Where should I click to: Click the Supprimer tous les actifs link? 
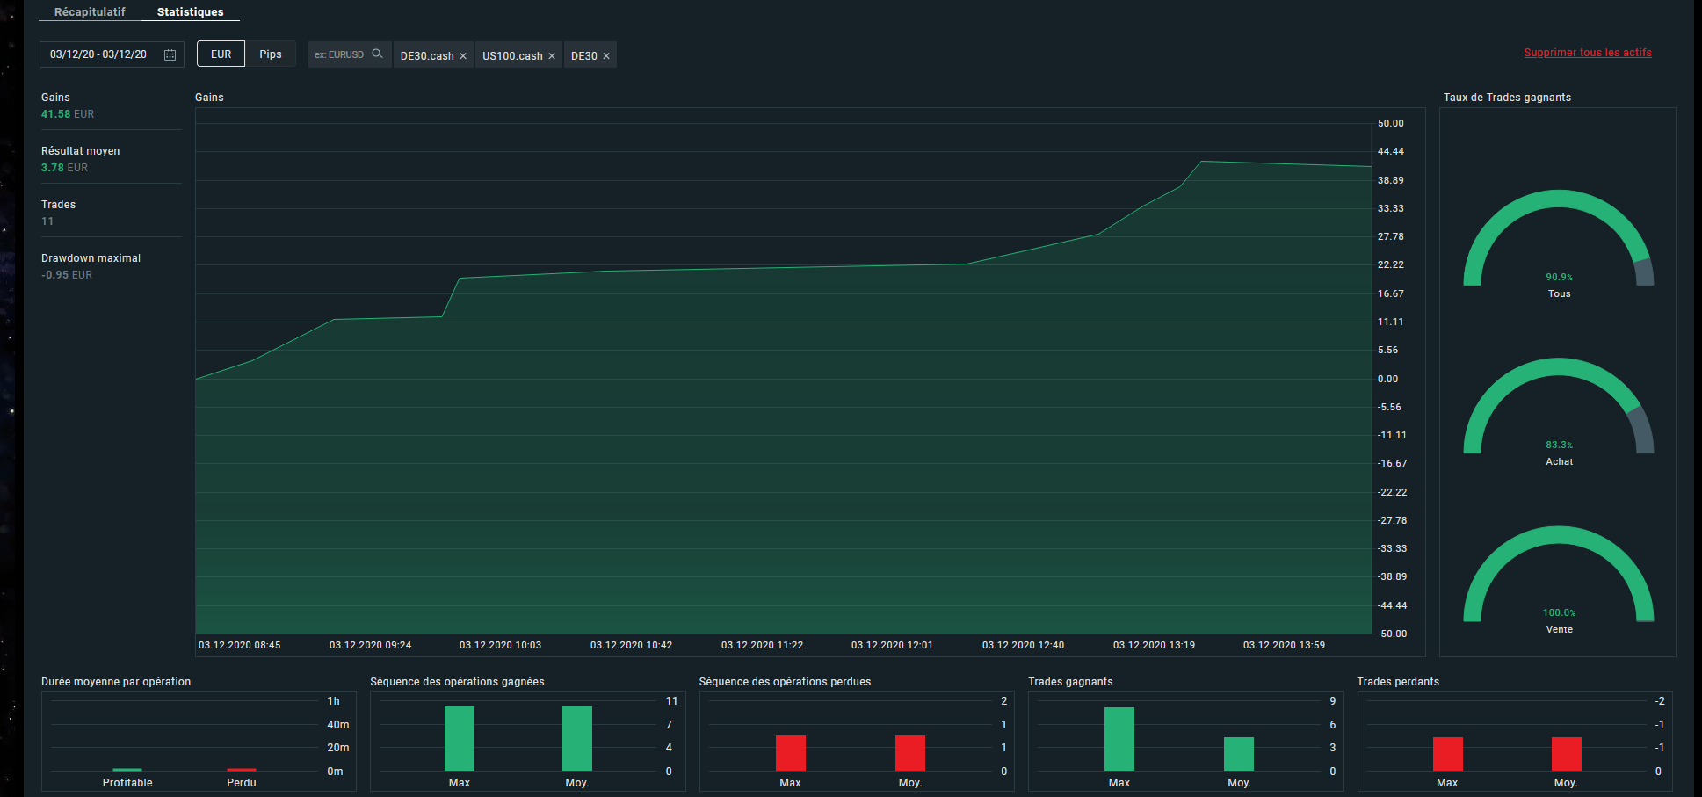pyautogui.click(x=1587, y=53)
